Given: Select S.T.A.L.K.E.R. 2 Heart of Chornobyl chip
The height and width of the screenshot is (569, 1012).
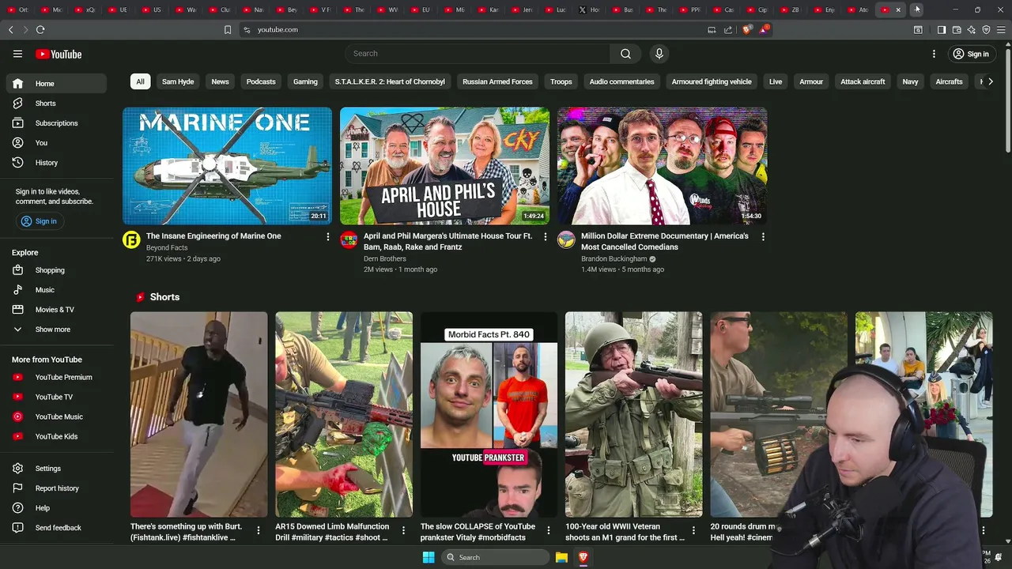Looking at the screenshot, I should (390, 81).
